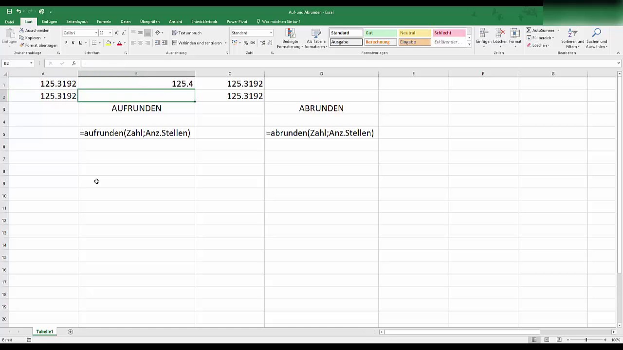Apply the Eingabe cell style
Viewport: 623px width, 350px height.
click(415, 42)
